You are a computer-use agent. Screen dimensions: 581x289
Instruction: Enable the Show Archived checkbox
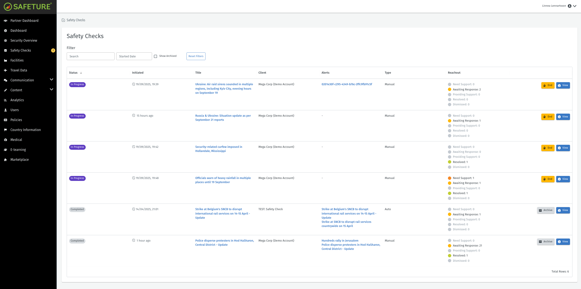[x=156, y=56]
